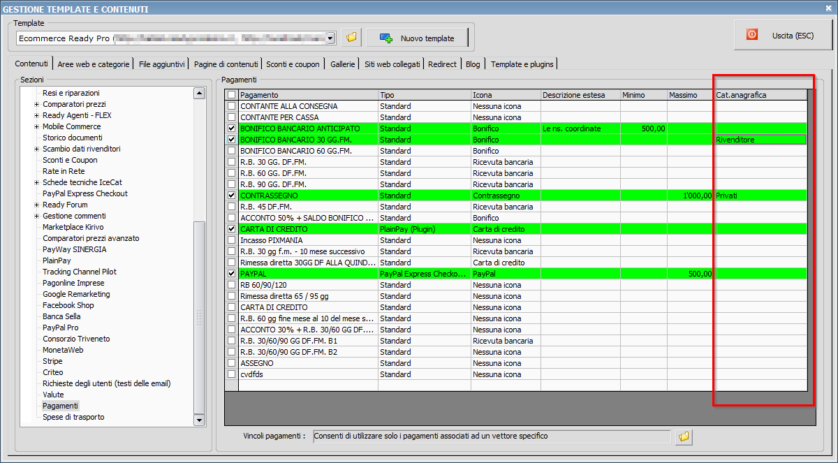Open the Template dropdown list
Screen dimensions: 838x463
coord(331,38)
